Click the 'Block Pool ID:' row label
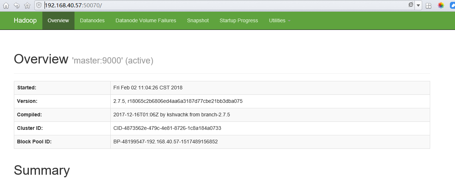 (x=34, y=142)
